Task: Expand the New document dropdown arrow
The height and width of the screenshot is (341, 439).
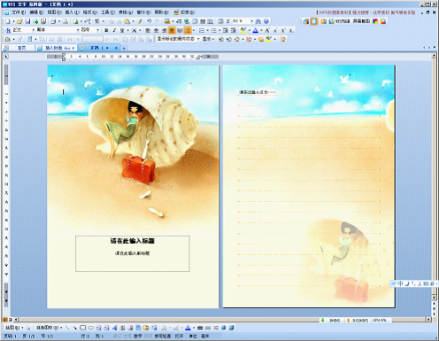Action: pos(13,21)
